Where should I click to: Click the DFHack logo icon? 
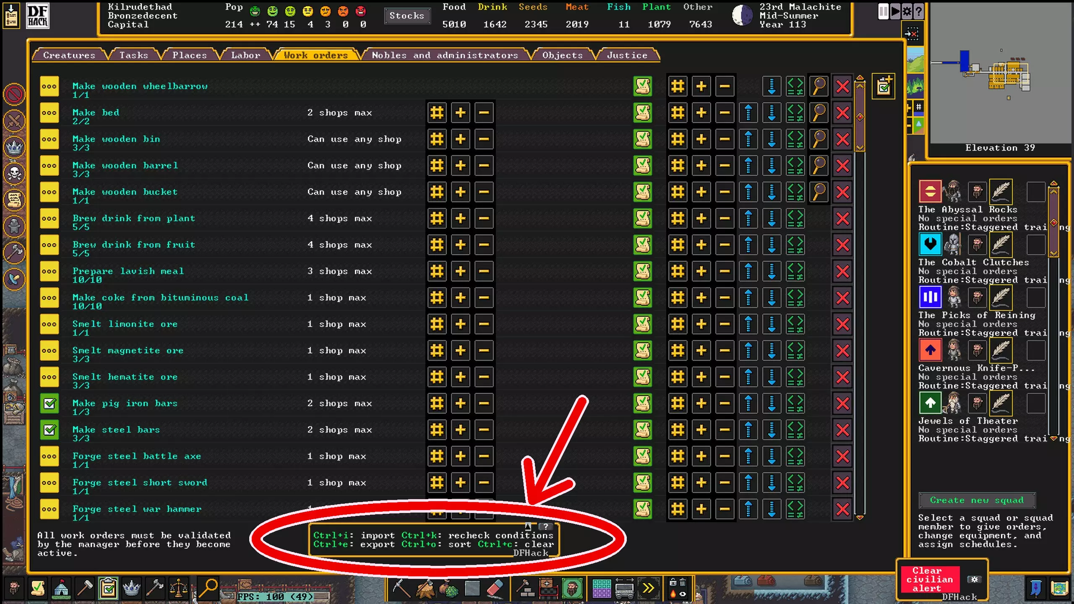38,16
